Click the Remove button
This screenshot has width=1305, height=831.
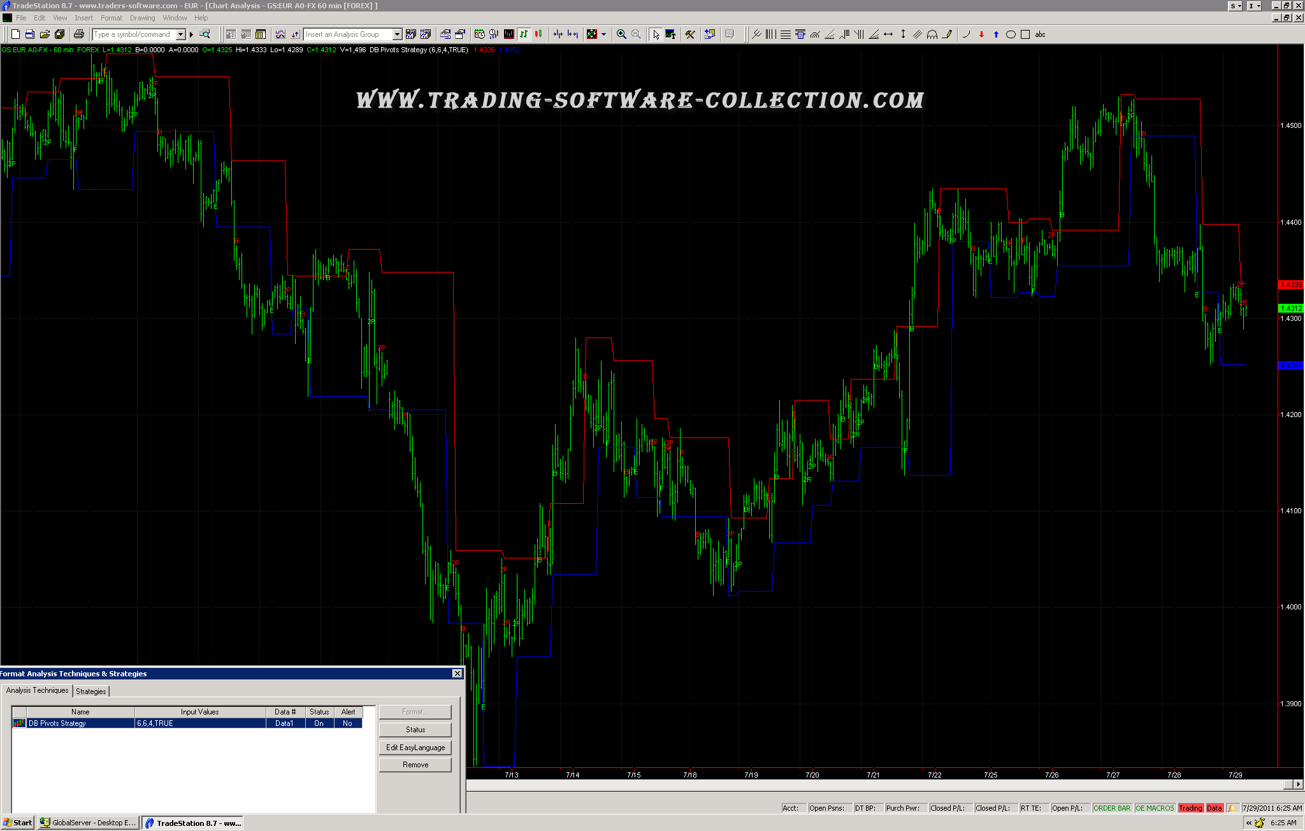415,765
